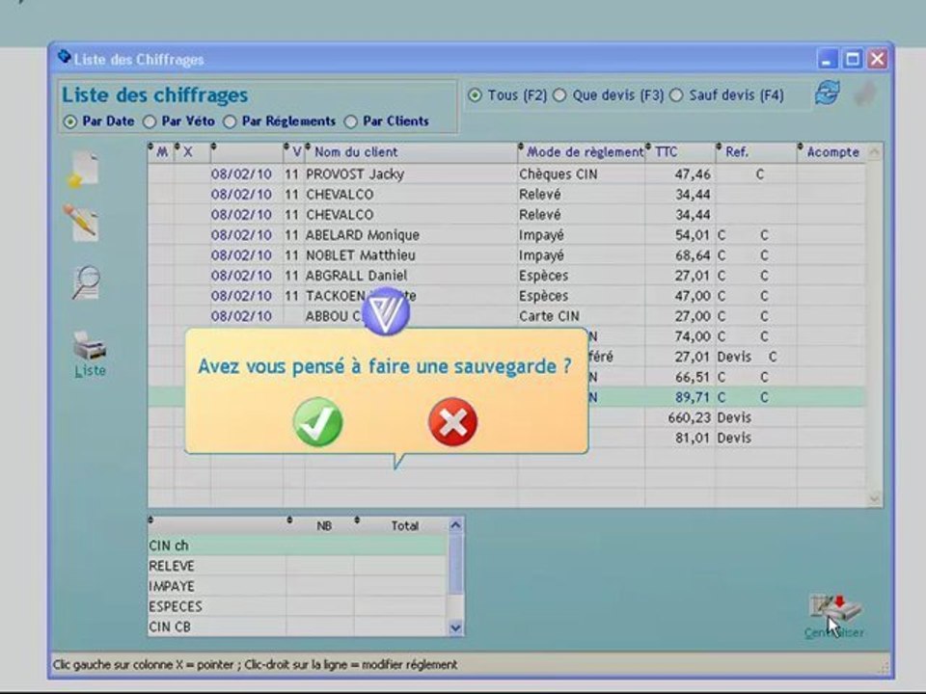Select RELEVE row in summary
Image resolution: width=926 pixels, height=694 pixels.
click(297, 566)
